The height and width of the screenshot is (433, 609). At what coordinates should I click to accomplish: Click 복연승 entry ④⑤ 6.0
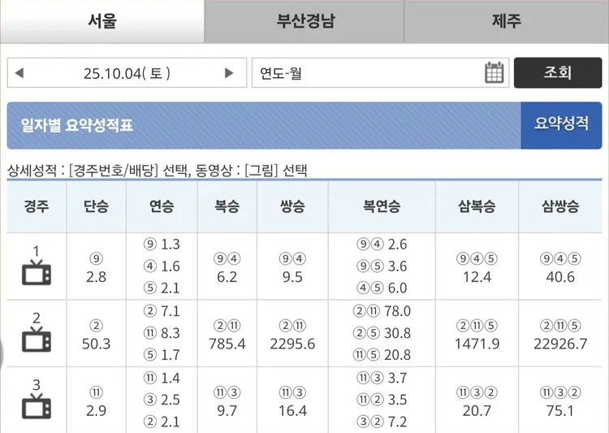point(382,288)
